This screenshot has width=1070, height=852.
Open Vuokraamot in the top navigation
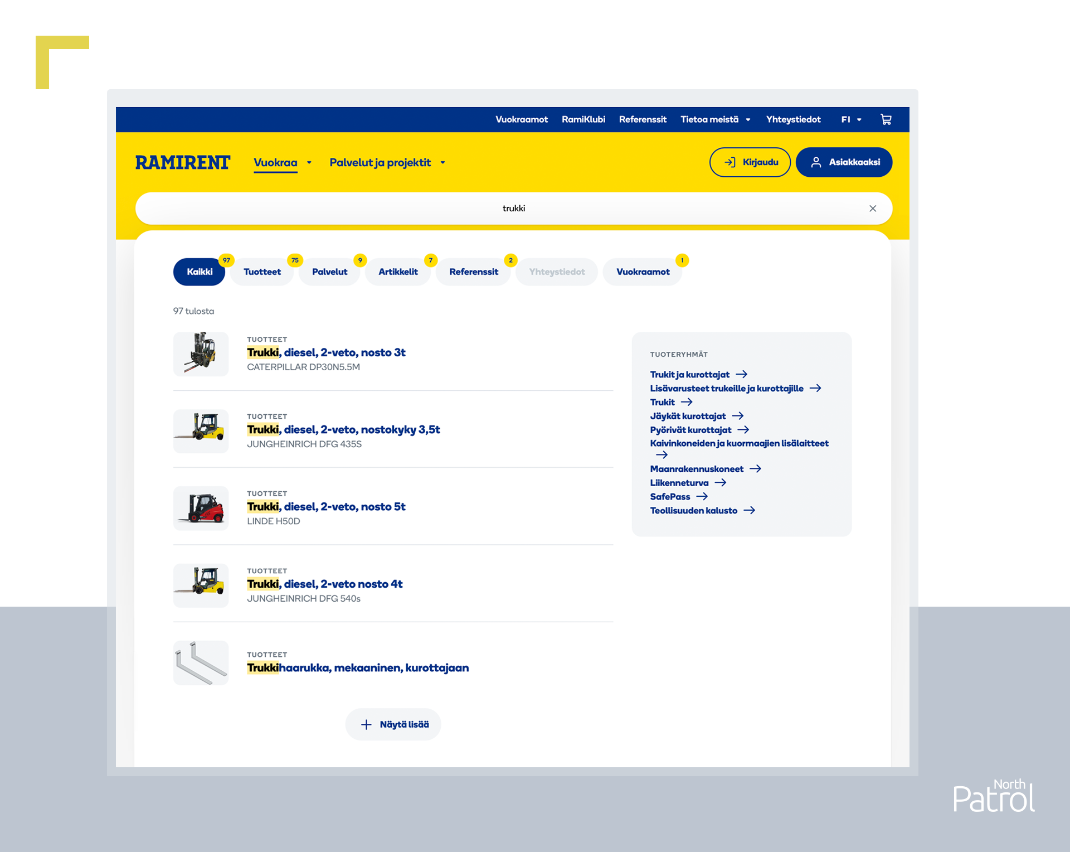[522, 119]
